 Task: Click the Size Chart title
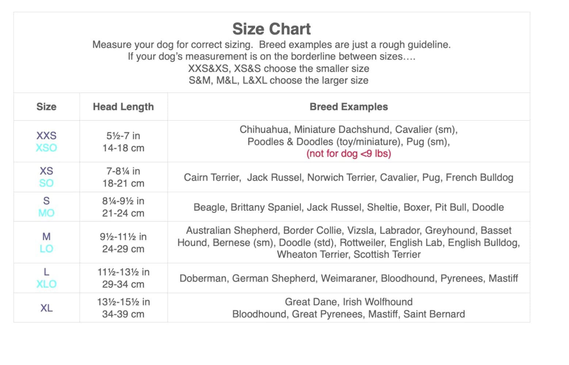271,29
